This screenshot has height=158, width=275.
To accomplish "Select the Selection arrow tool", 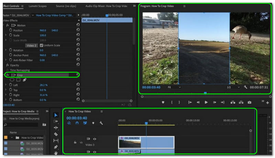I will point(56,115).
